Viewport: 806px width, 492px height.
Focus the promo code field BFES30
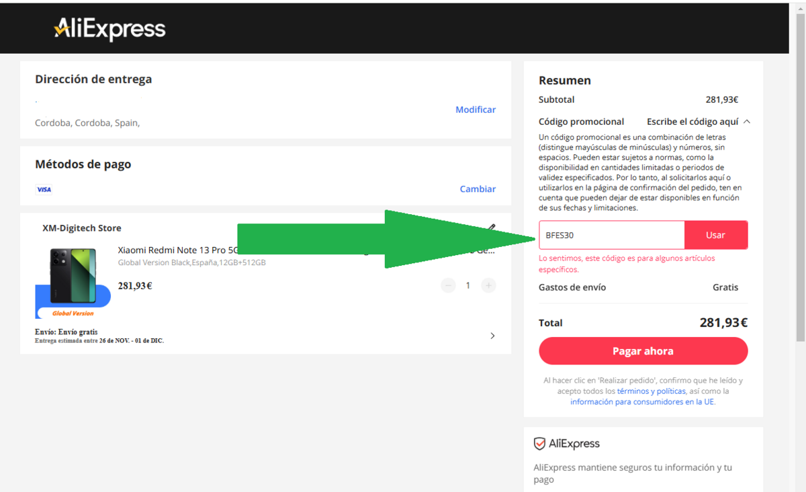pos(611,235)
